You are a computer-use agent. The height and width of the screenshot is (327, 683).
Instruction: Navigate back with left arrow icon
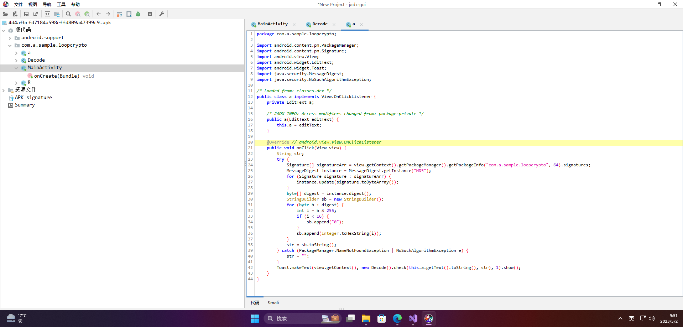point(99,14)
